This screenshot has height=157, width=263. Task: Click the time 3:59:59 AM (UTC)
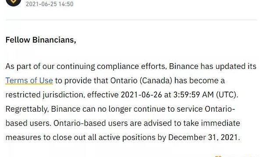pos(206,95)
